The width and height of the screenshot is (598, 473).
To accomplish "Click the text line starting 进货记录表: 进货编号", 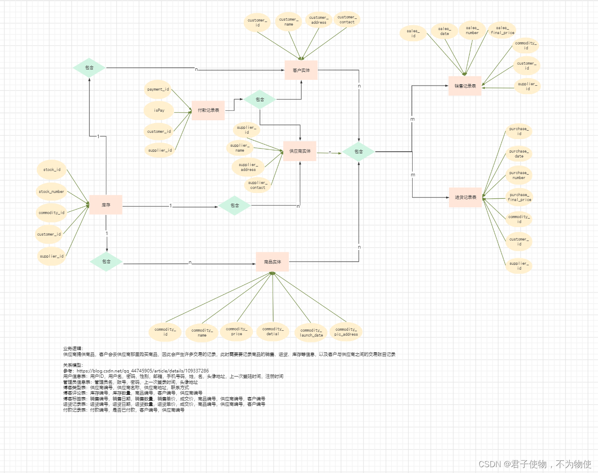I will [x=164, y=404].
